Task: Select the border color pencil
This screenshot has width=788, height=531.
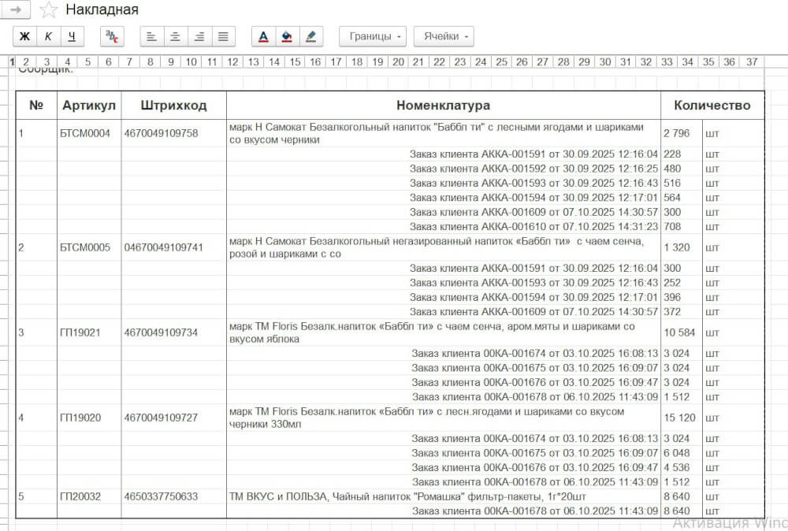Action: pos(311,36)
